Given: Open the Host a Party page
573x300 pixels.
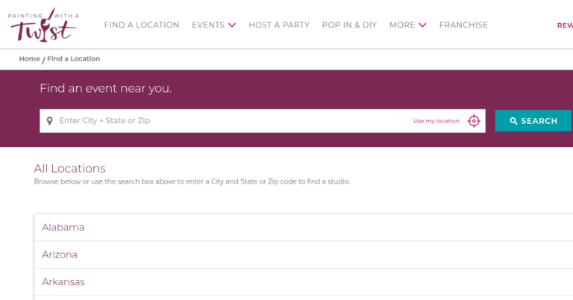Looking at the screenshot, I should click(x=279, y=25).
